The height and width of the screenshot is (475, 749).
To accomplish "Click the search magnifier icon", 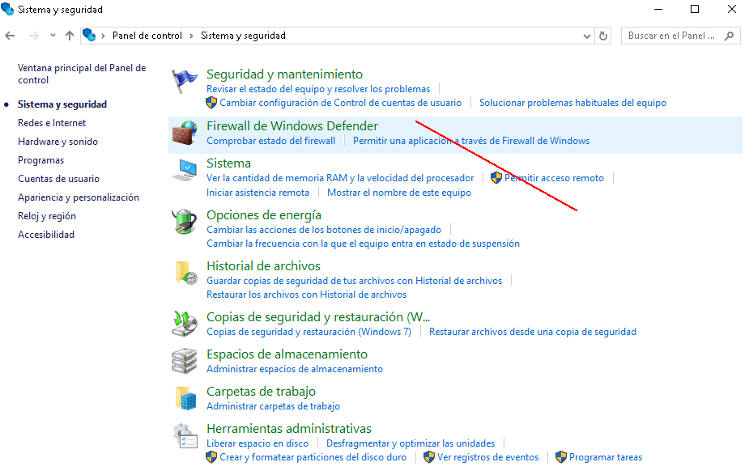I will point(729,36).
